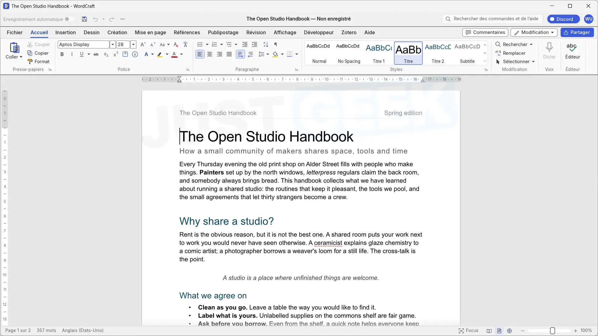598x336 pixels.
Task: Click the Format painter
Action: (x=39, y=62)
